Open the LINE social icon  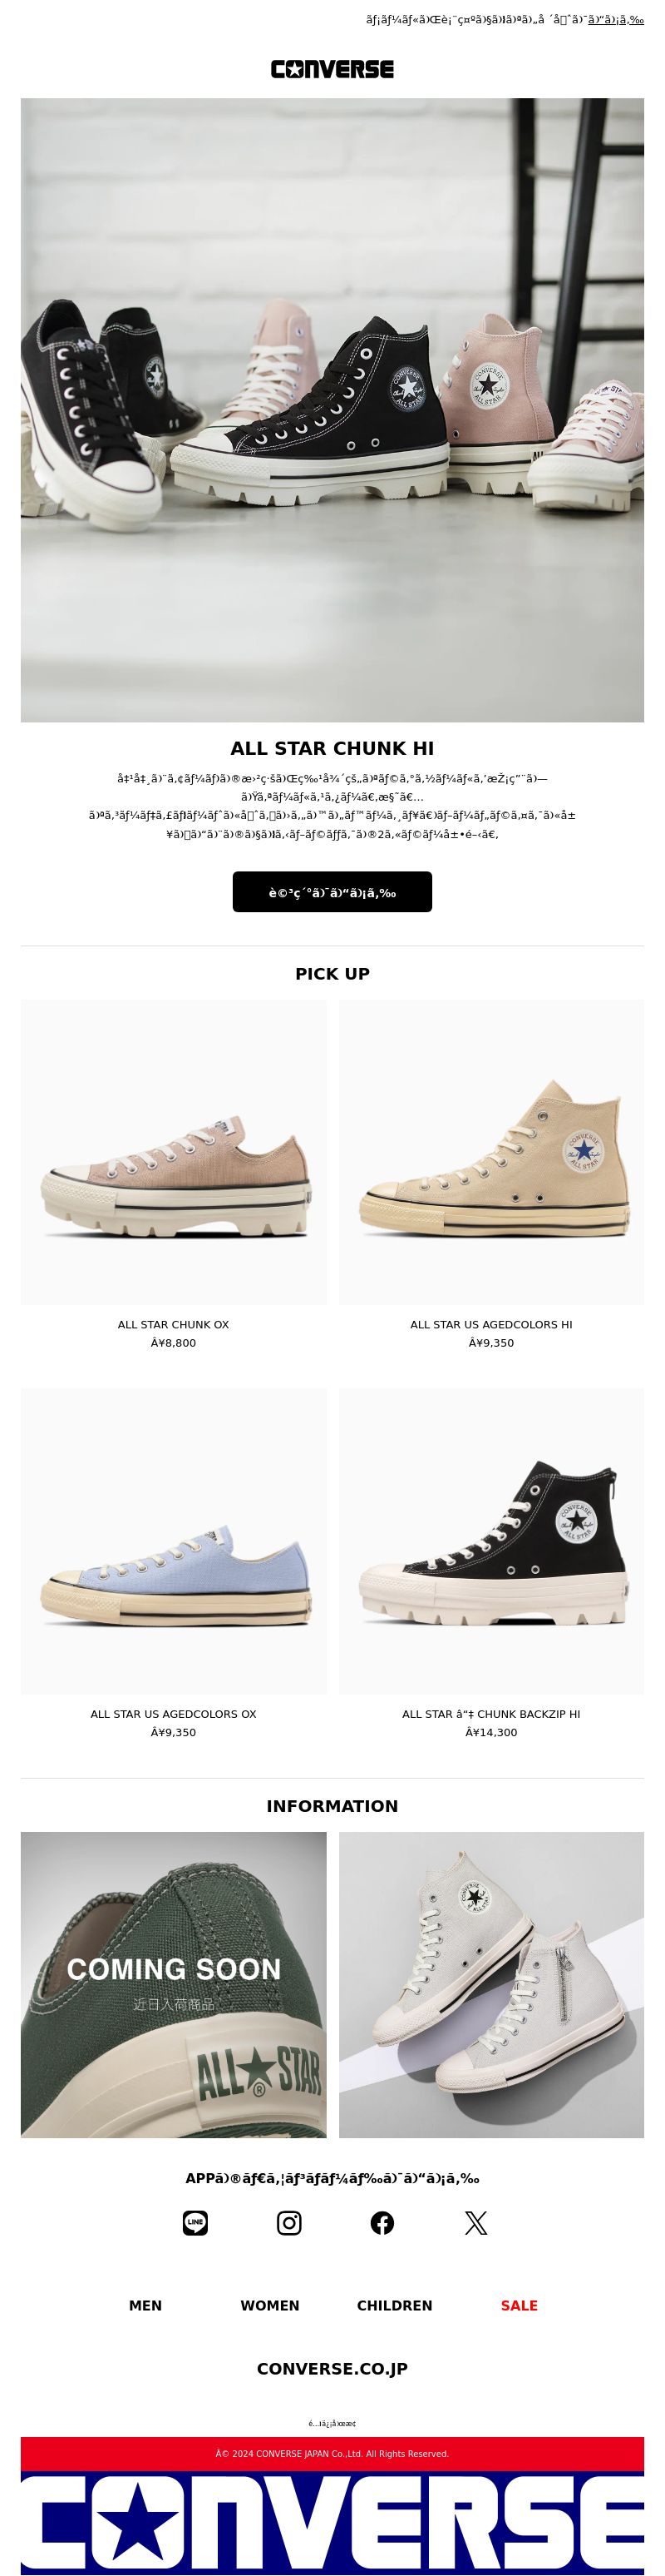coord(195,2223)
